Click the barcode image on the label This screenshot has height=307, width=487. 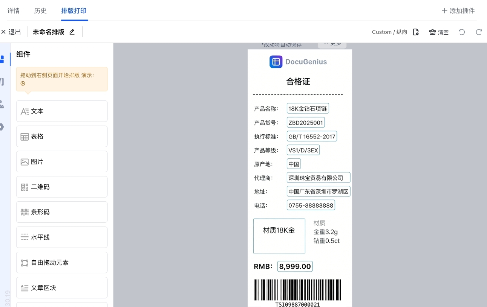tap(297, 290)
